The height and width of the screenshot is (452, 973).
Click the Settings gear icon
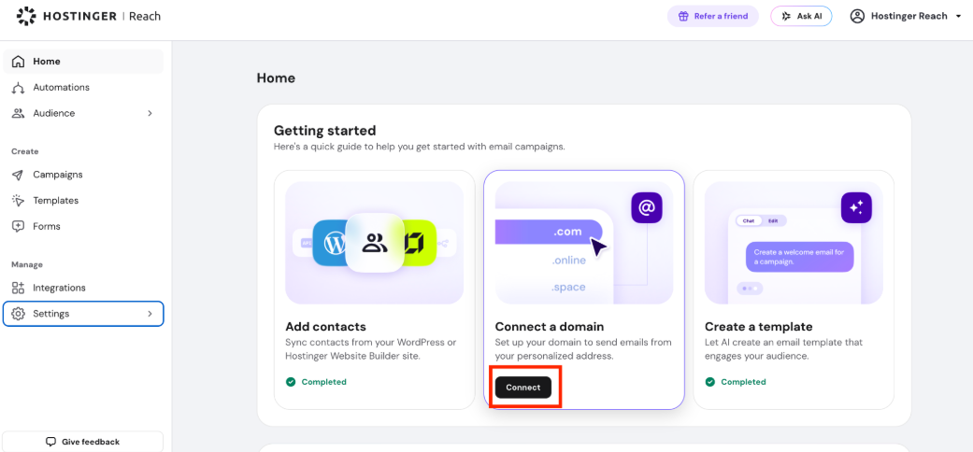19,314
